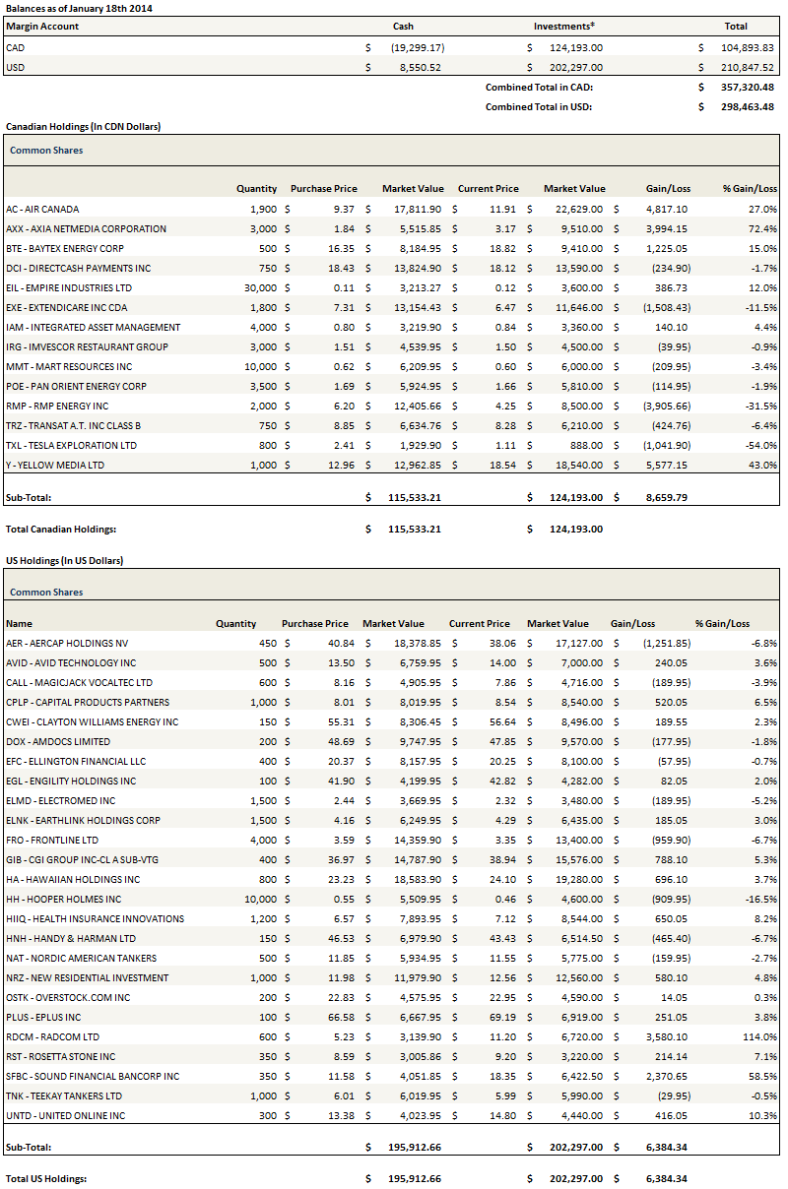Click the Canadian Holdings section heading
The height and width of the screenshot is (1189, 788).
coord(83,126)
